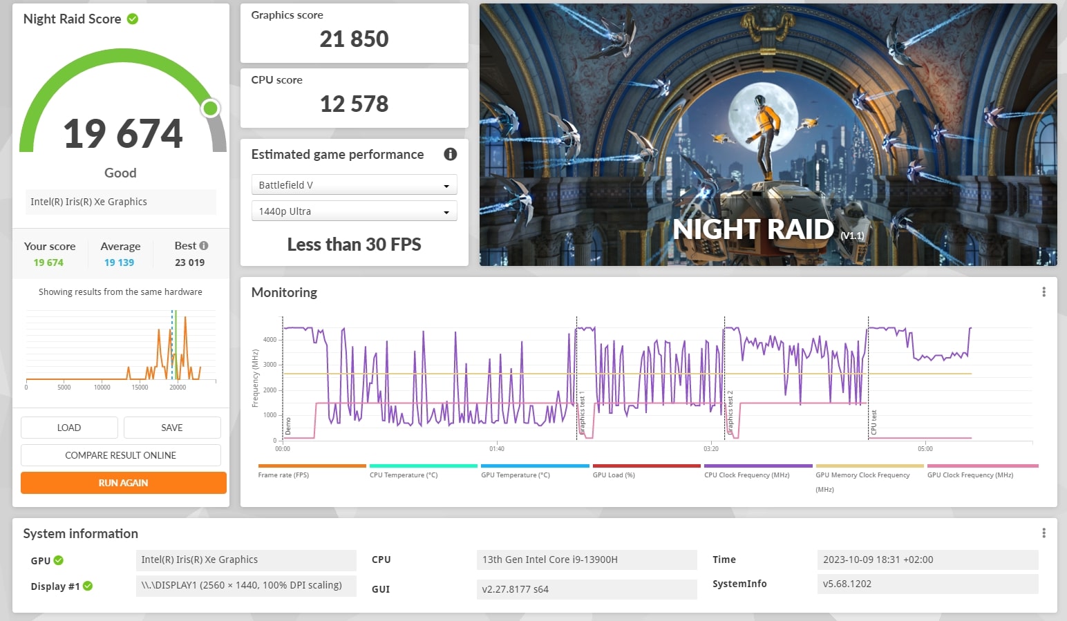This screenshot has height=621, width=1067.
Task: Click COMPARE RESULT ONLINE button
Action: click(x=121, y=455)
